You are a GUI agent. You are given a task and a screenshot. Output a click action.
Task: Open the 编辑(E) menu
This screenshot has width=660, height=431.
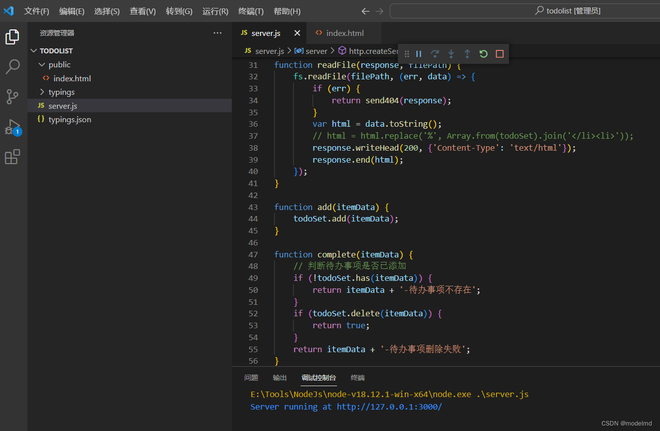click(72, 11)
